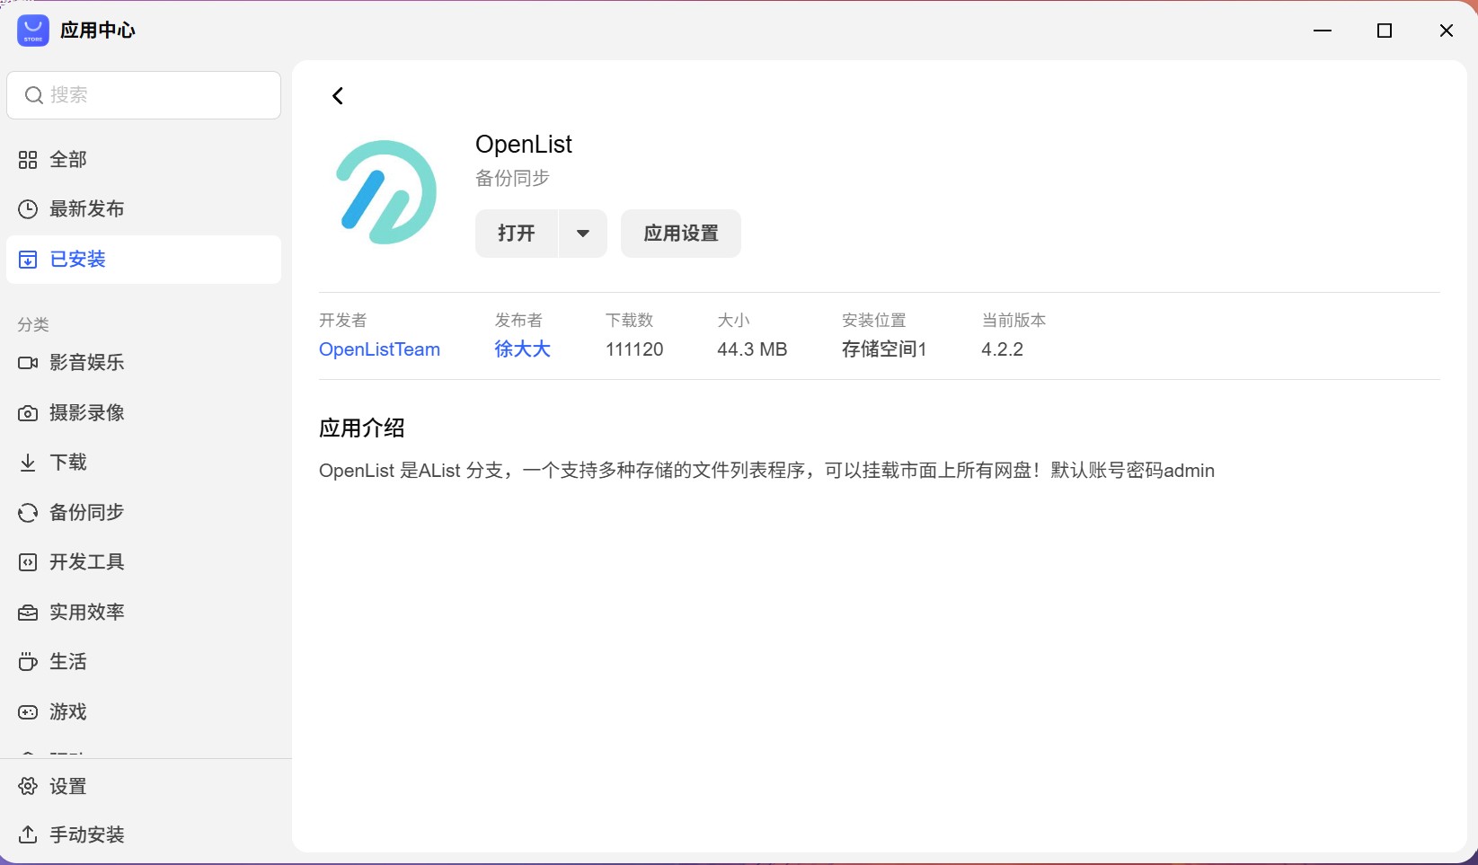This screenshot has height=865, width=1478.
Task: Maximize the 应用中心 window
Action: (x=1385, y=31)
